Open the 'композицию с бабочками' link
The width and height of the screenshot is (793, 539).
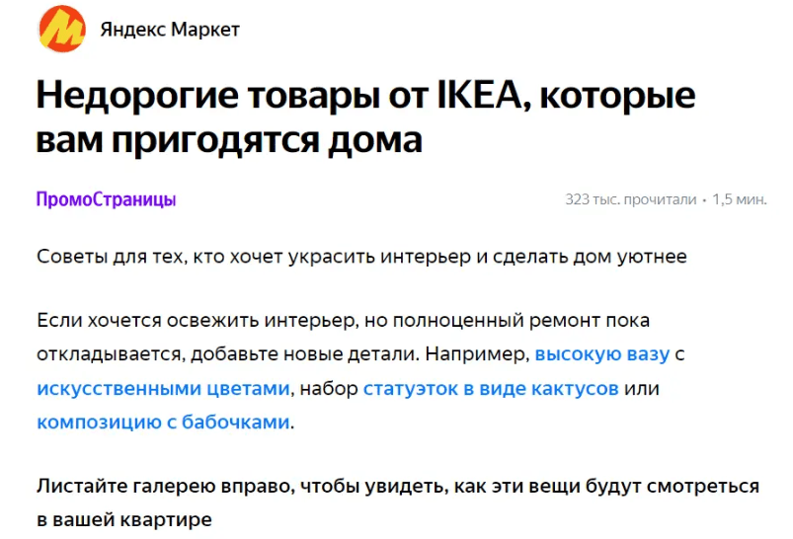pyautogui.click(x=163, y=422)
